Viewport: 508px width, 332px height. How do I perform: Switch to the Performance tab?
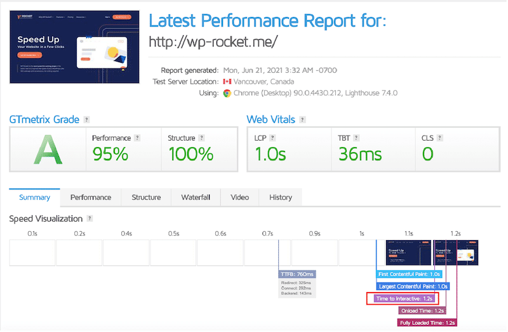coord(90,198)
